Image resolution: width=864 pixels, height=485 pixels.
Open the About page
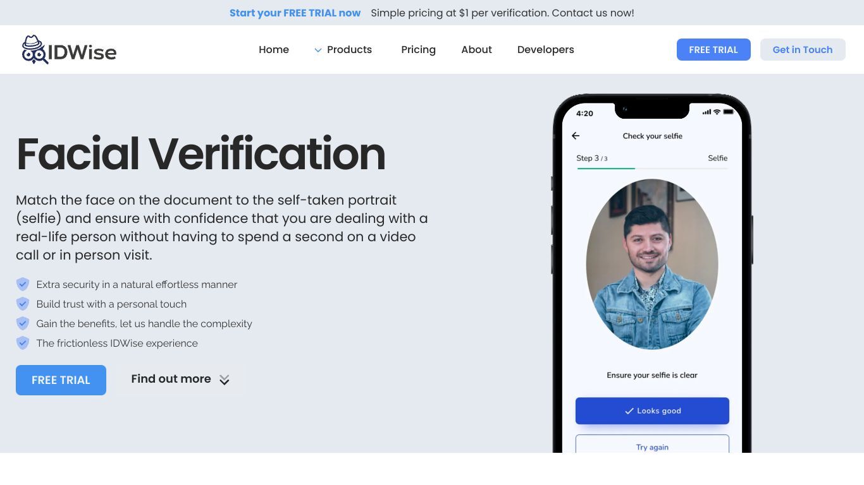point(476,50)
